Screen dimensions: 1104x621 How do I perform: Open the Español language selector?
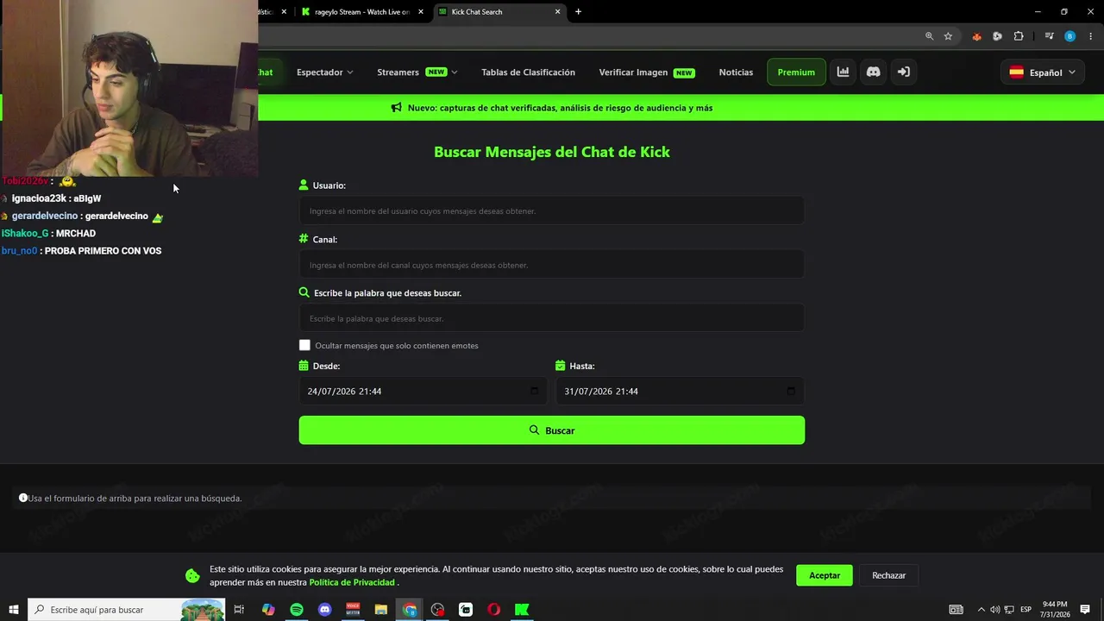pyautogui.click(x=1043, y=72)
